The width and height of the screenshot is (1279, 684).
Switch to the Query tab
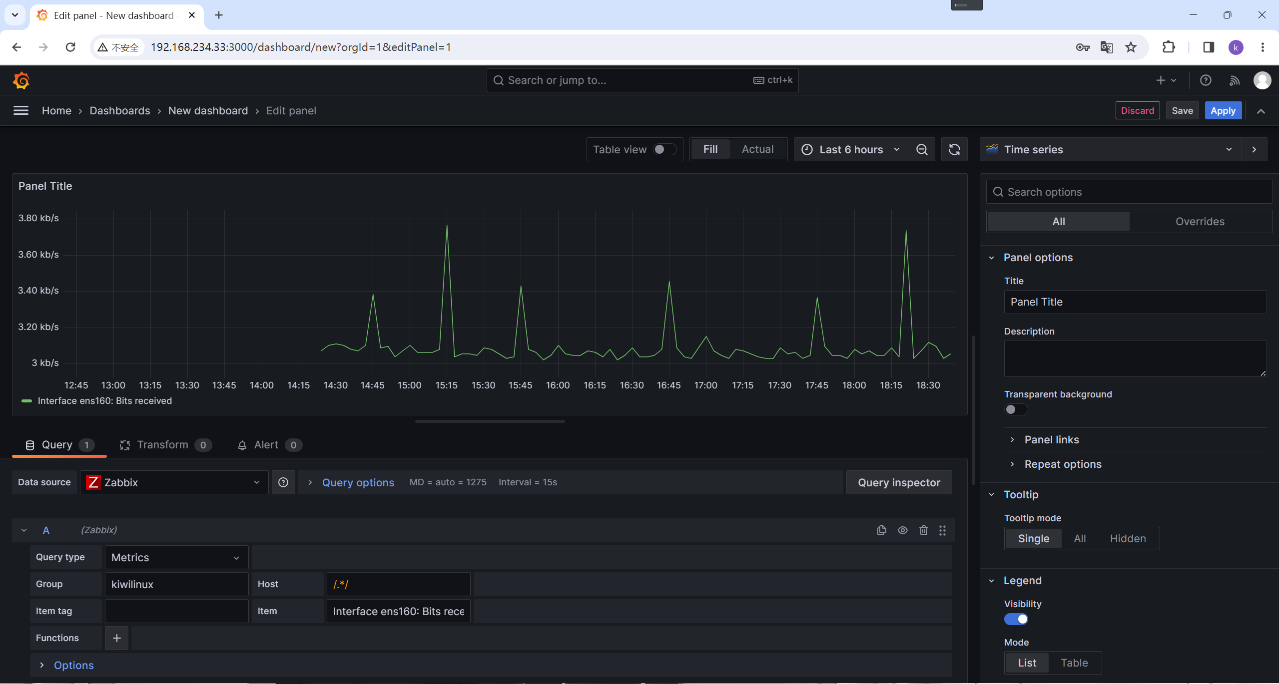pos(59,445)
